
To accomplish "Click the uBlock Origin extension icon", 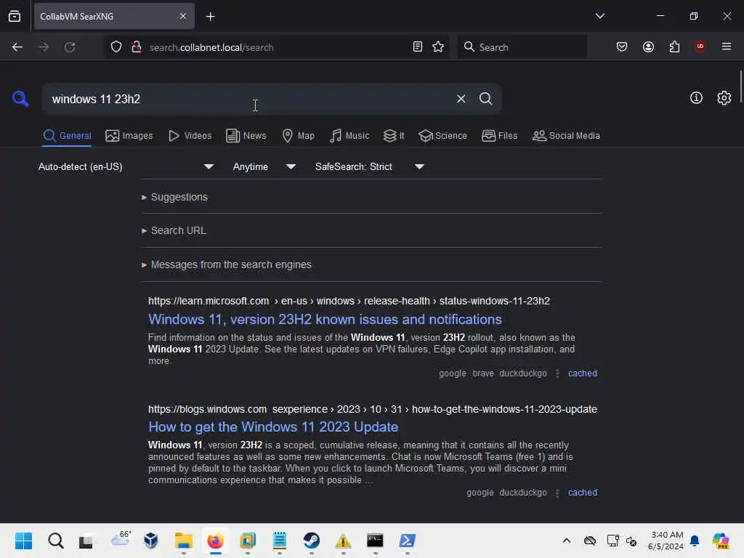I will [x=700, y=46].
